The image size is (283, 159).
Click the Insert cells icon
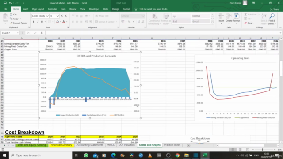pyautogui.click(x=221, y=17)
